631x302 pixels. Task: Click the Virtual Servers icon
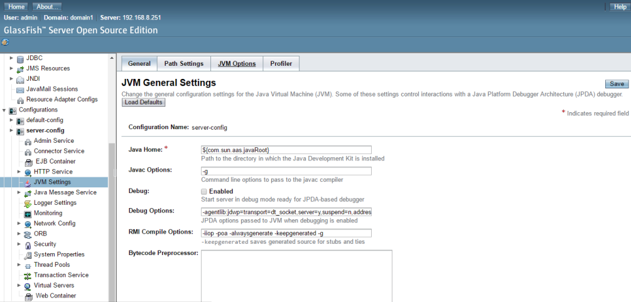[x=28, y=286]
